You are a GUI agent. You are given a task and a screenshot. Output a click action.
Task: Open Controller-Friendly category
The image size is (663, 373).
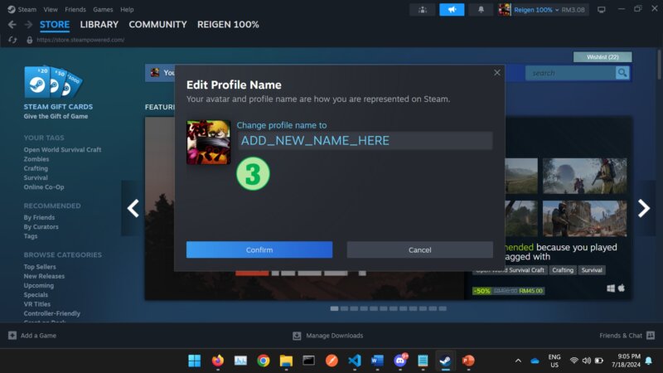[x=52, y=313]
